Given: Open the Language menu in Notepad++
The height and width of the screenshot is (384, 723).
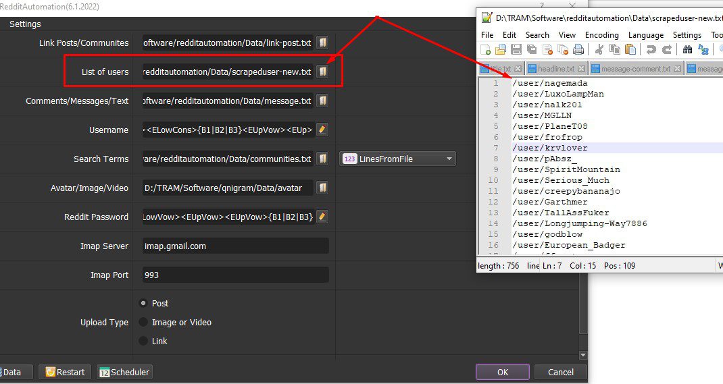Looking at the screenshot, I should click(646, 35).
